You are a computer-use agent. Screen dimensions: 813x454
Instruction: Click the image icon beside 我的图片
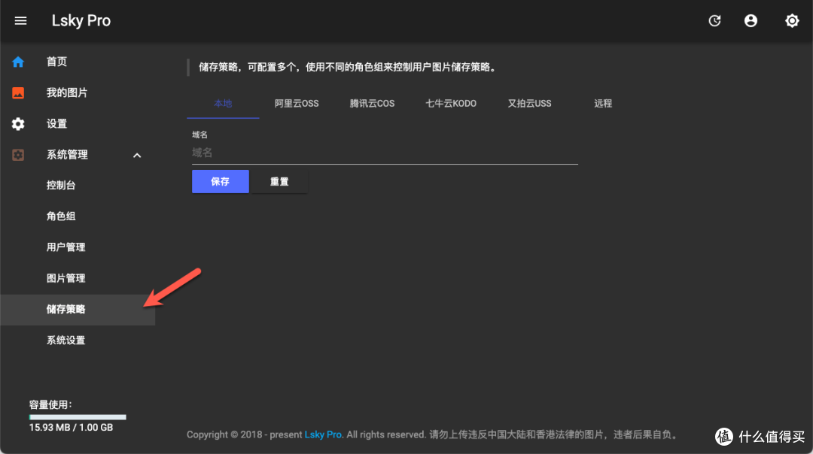point(18,92)
